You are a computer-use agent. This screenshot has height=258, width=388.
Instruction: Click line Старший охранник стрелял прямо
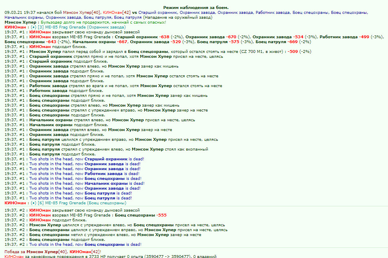[114, 57]
